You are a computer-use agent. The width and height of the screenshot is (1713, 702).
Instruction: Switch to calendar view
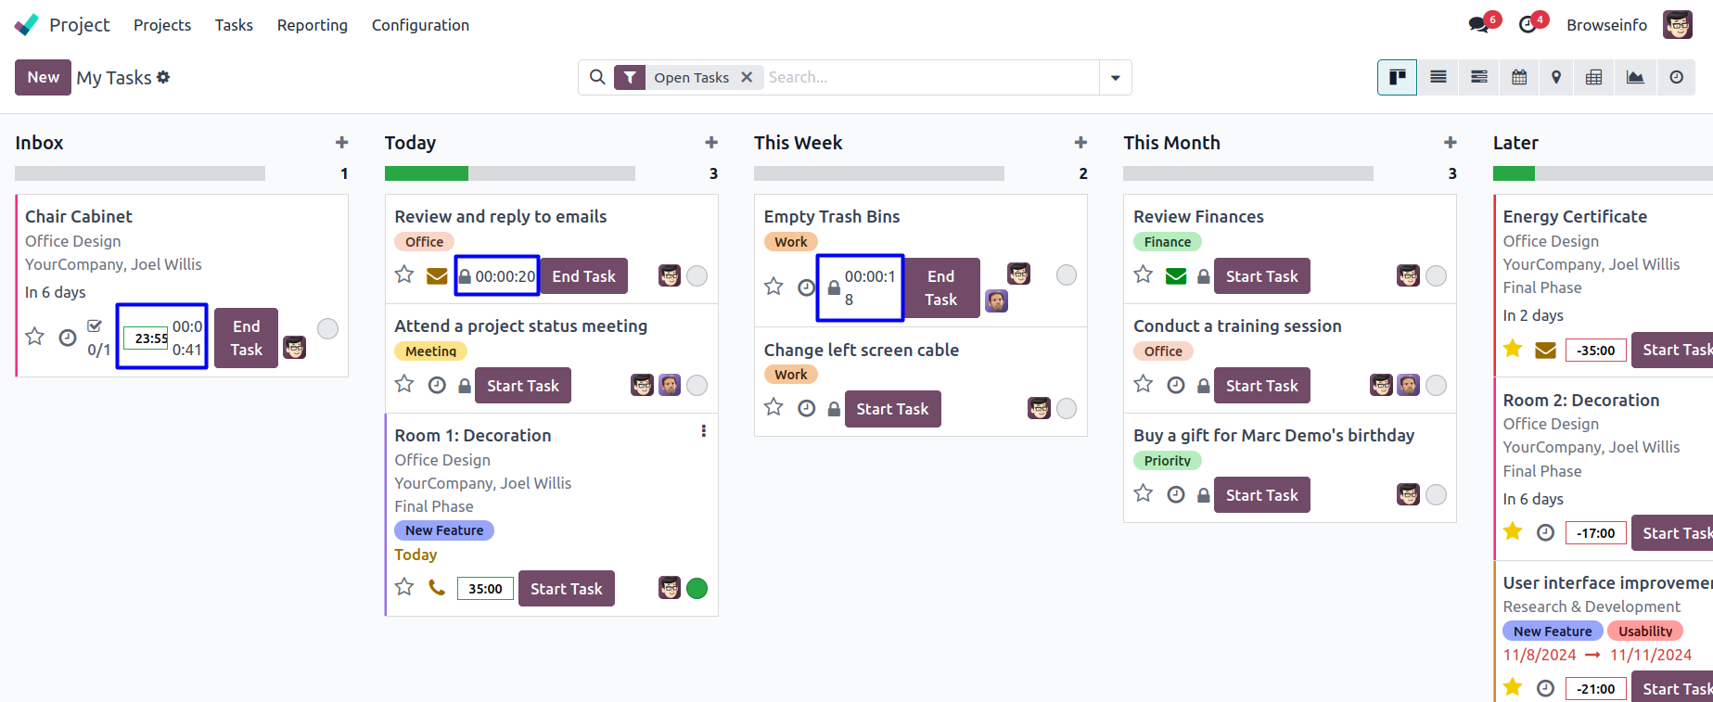1519,77
